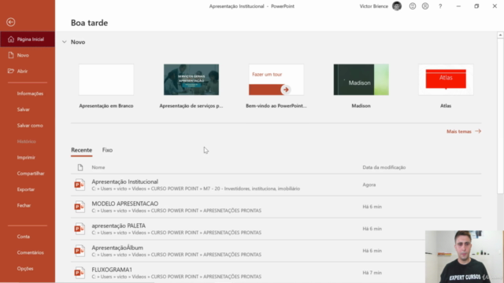This screenshot has height=283, width=504.
Task: Open the Fazer um tour template
Action: [276, 79]
